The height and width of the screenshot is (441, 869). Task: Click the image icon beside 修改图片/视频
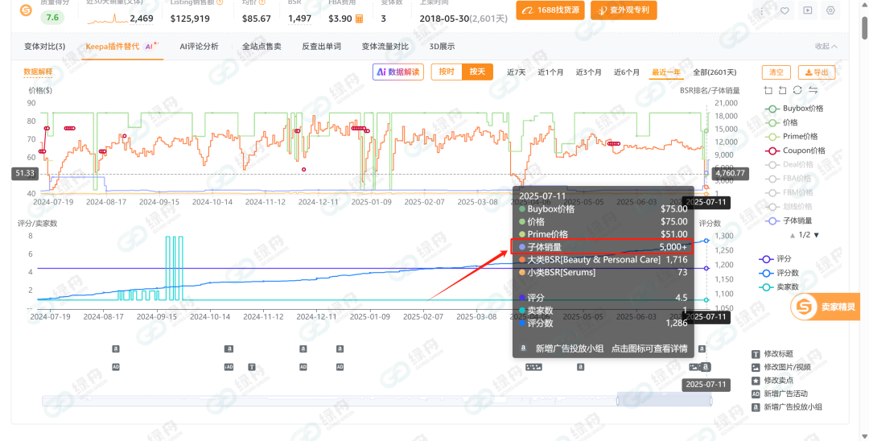(x=756, y=367)
